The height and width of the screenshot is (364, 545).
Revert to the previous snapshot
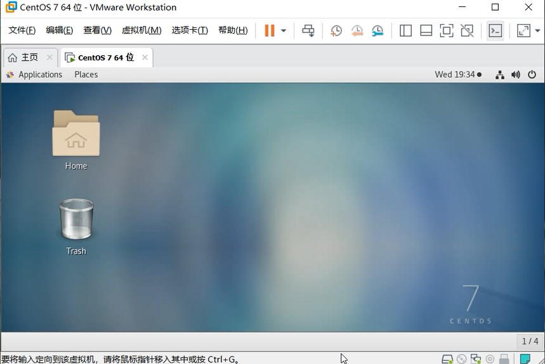[x=357, y=30]
